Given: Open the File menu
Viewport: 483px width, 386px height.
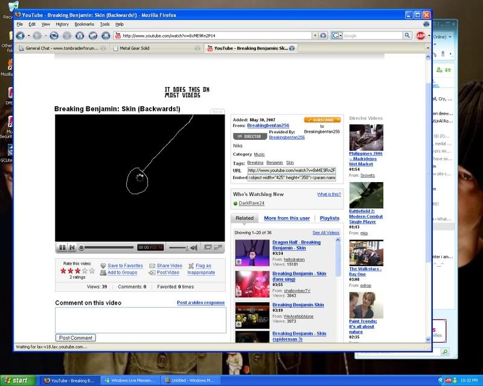Looking at the screenshot, I should coord(20,24).
